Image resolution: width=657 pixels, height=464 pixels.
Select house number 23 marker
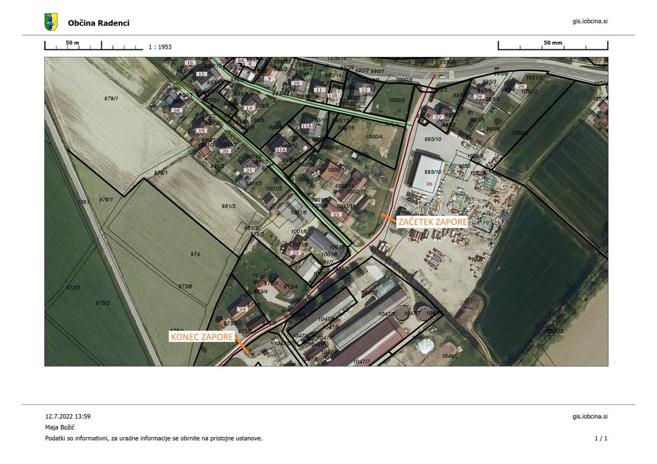tap(296, 253)
